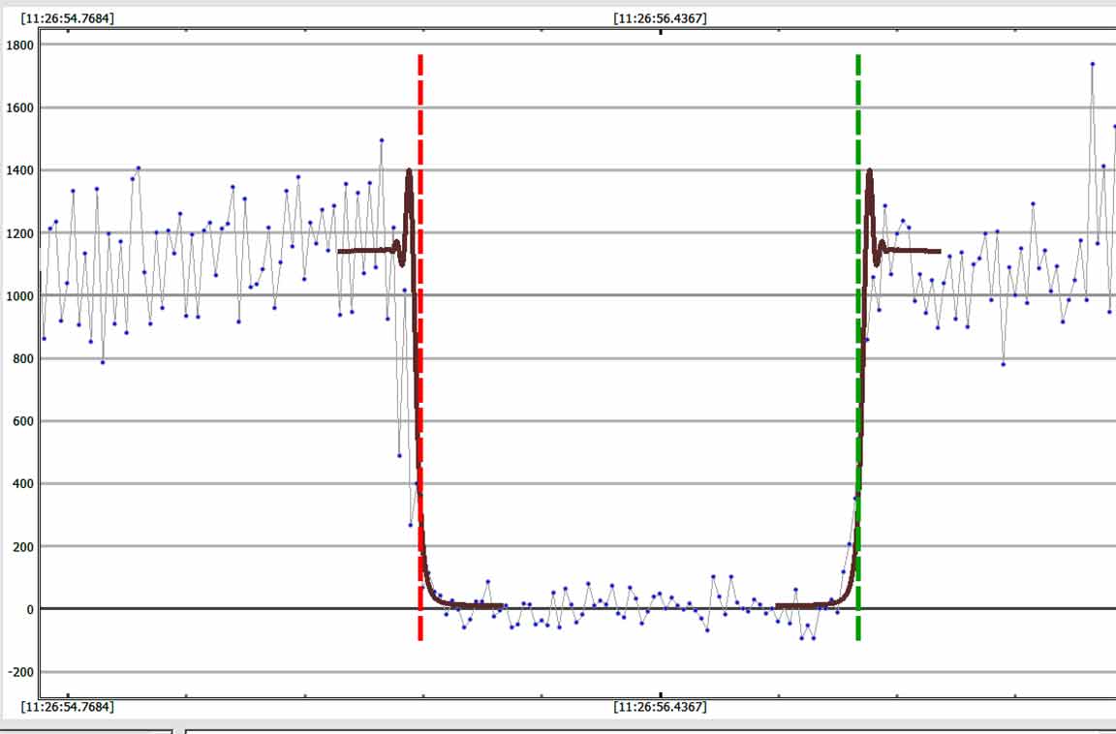1116x734 pixels.
Task: Click the highest data point near 1740
Action: 1093,64
